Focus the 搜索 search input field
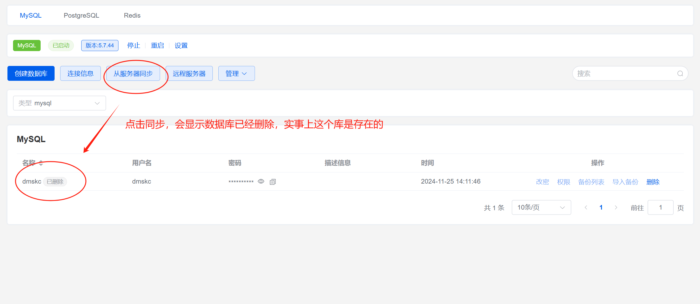This screenshot has width=700, height=304. (623, 74)
